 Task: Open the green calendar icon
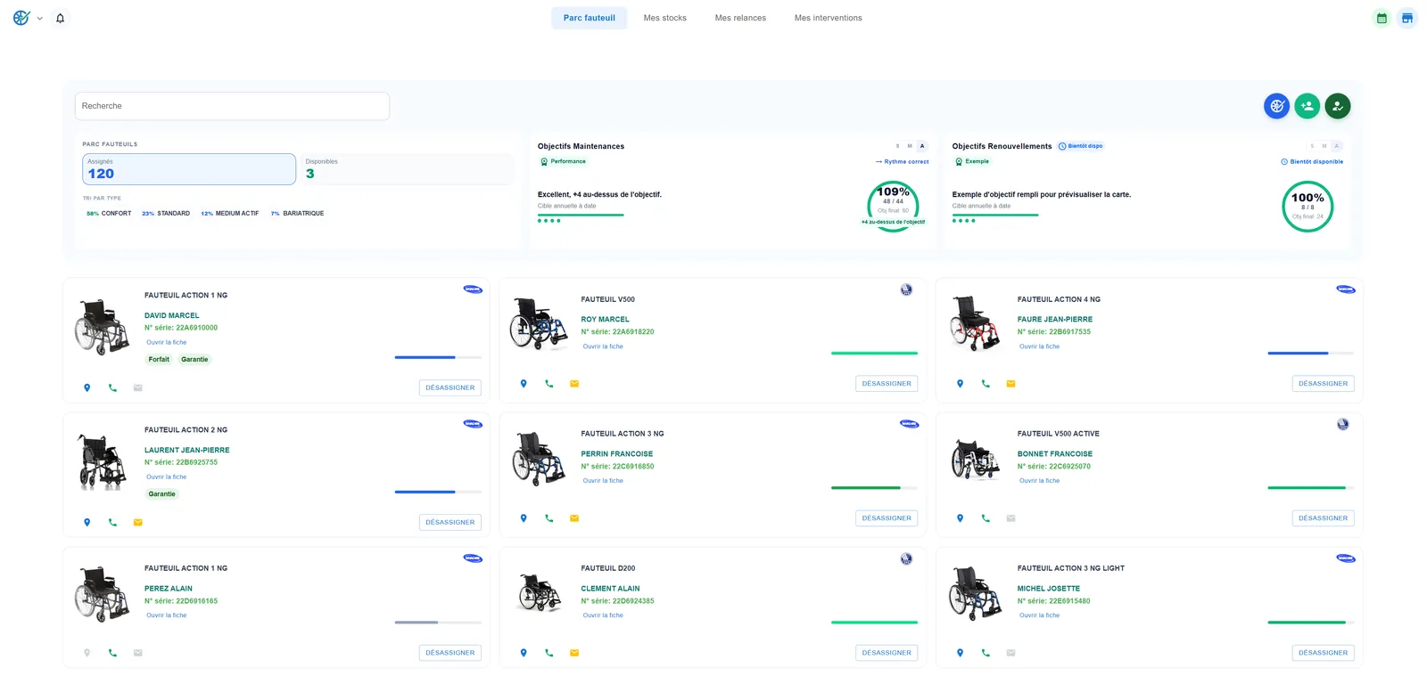pos(1382,18)
